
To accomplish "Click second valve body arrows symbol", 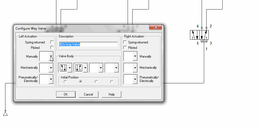I will (79, 68).
